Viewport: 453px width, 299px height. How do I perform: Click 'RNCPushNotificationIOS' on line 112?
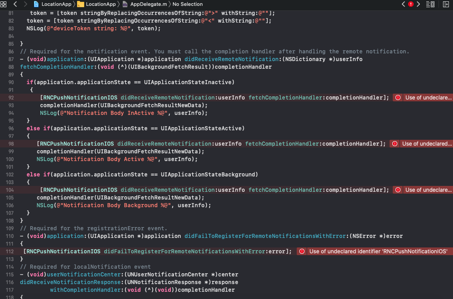click(63, 252)
